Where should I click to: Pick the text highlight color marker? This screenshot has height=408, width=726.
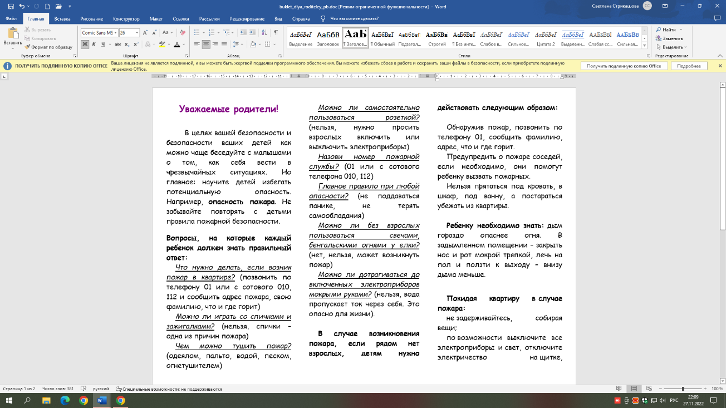coord(161,45)
